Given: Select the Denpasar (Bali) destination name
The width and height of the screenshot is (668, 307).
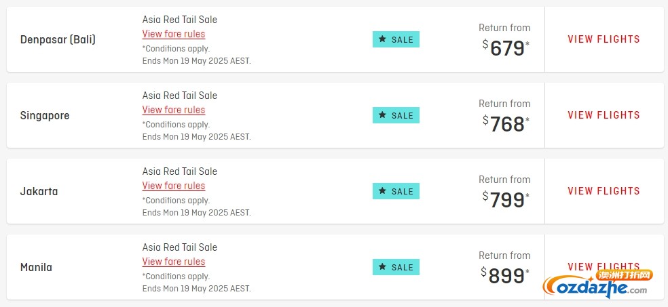Looking at the screenshot, I should click(x=58, y=40).
